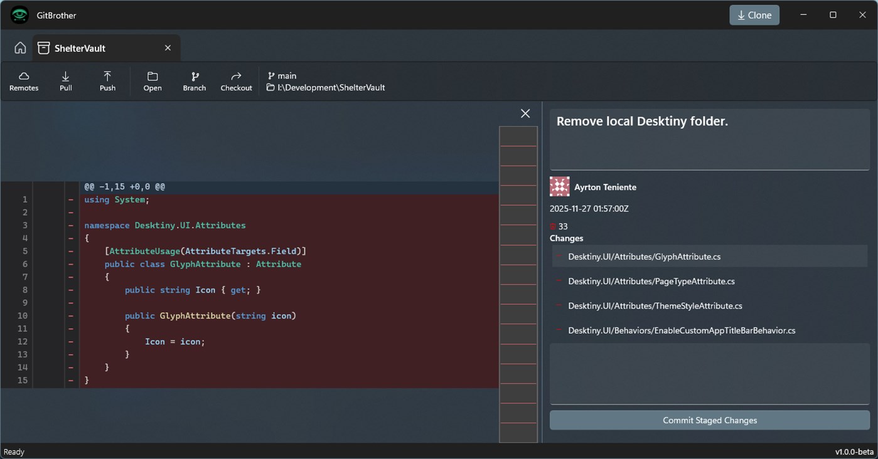The width and height of the screenshot is (878, 459).
Task: Open the Remotes toolbar item
Action: point(24,82)
